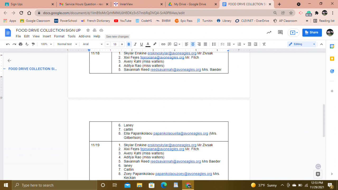Set center text alignment

(193, 44)
